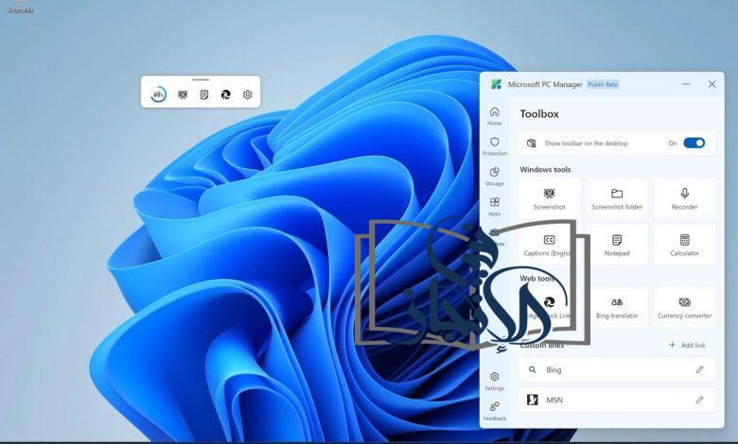The height and width of the screenshot is (444, 738).
Task: Click the Screenshot tile under Windows tools
Action: [550, 198]
